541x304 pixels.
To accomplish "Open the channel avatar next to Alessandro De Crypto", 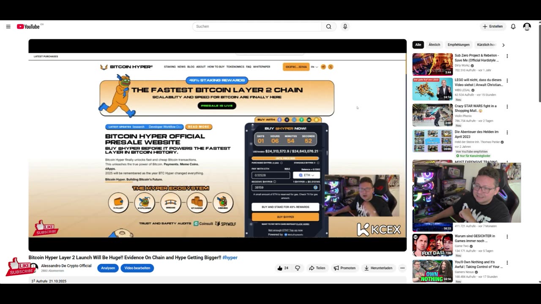I will coord(33,268).
